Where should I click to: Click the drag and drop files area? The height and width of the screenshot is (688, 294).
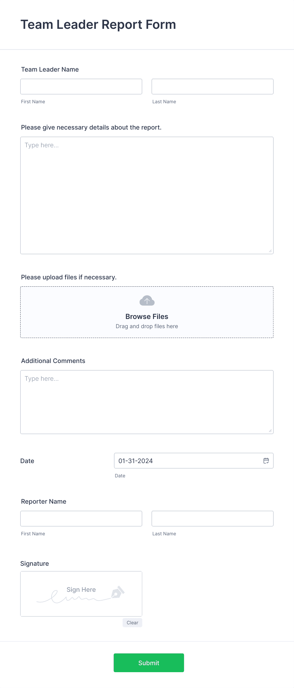click(146, 326)
